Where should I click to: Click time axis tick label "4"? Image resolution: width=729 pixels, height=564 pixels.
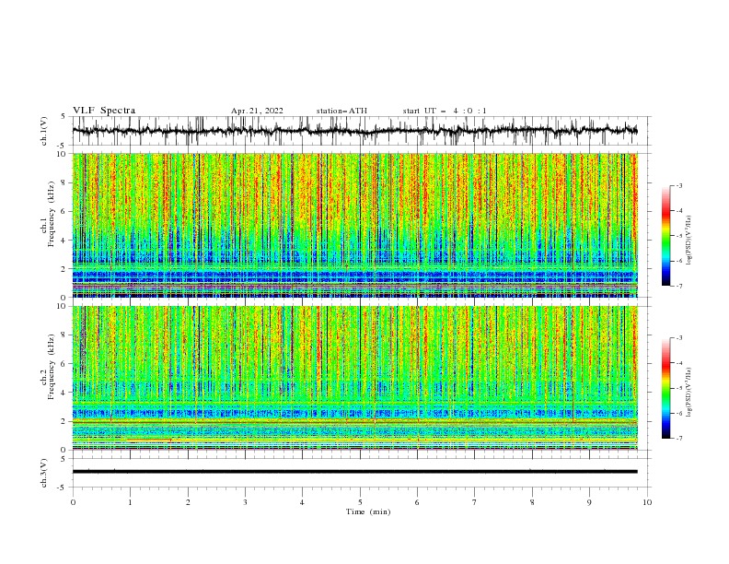[x=302, y=502]
